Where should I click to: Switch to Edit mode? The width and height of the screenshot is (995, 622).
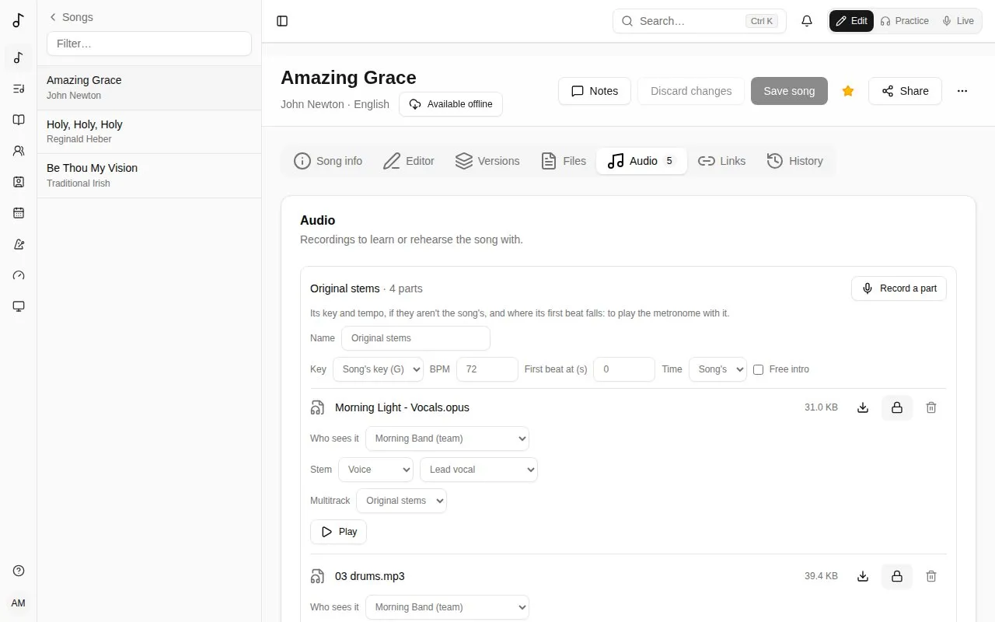point(851,21)
